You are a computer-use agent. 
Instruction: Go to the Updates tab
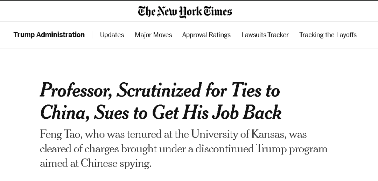coord(112,35)
